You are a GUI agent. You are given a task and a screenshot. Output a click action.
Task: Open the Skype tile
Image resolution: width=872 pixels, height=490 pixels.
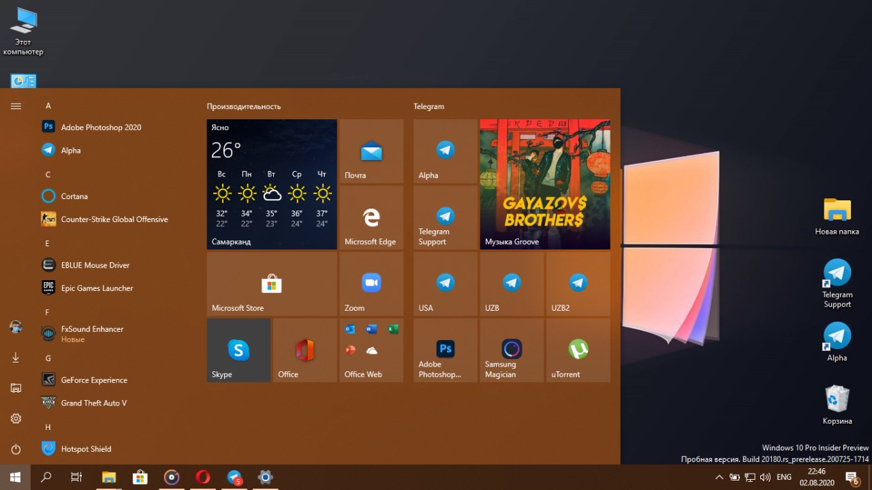(238, 350)
